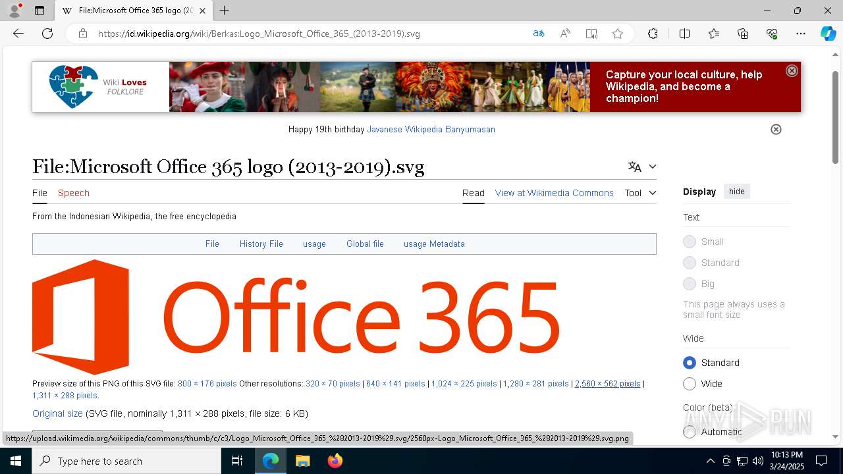Choose Standard width option

tap(690, 363)
